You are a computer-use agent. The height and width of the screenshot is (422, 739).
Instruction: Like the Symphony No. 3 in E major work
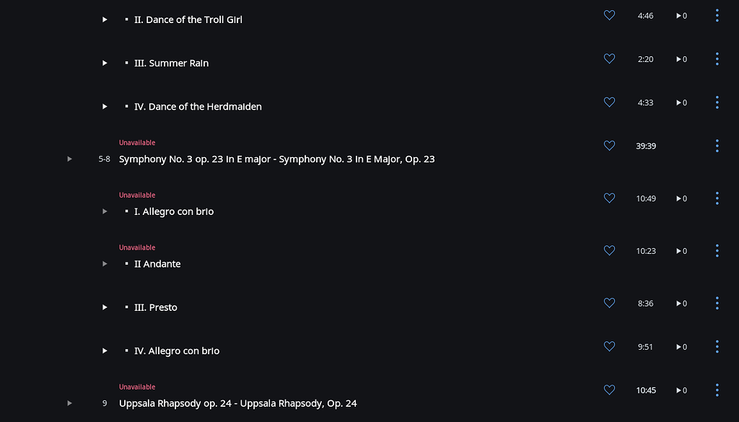point(609,146)
